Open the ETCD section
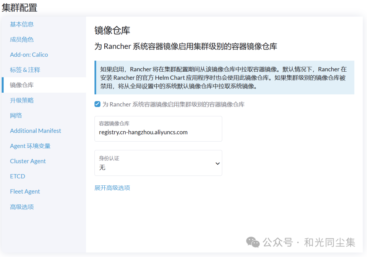The height and width of the screenshot is (257, 367). coord(18,176)
